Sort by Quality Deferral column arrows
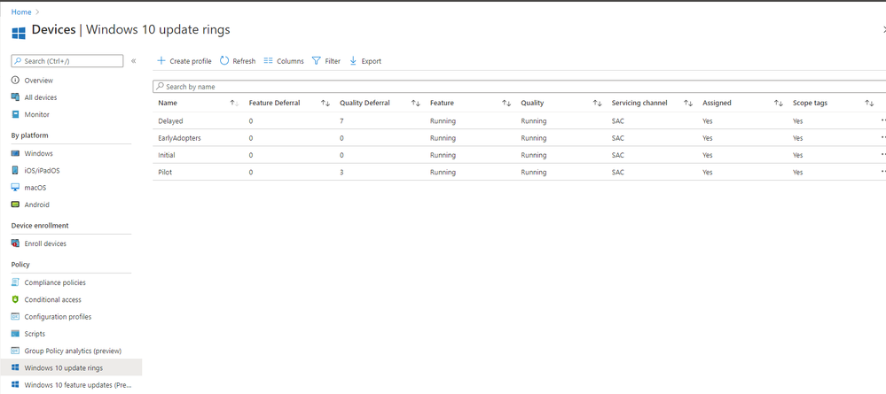Screen dimensions: 886x394 [x=416, y=103]
